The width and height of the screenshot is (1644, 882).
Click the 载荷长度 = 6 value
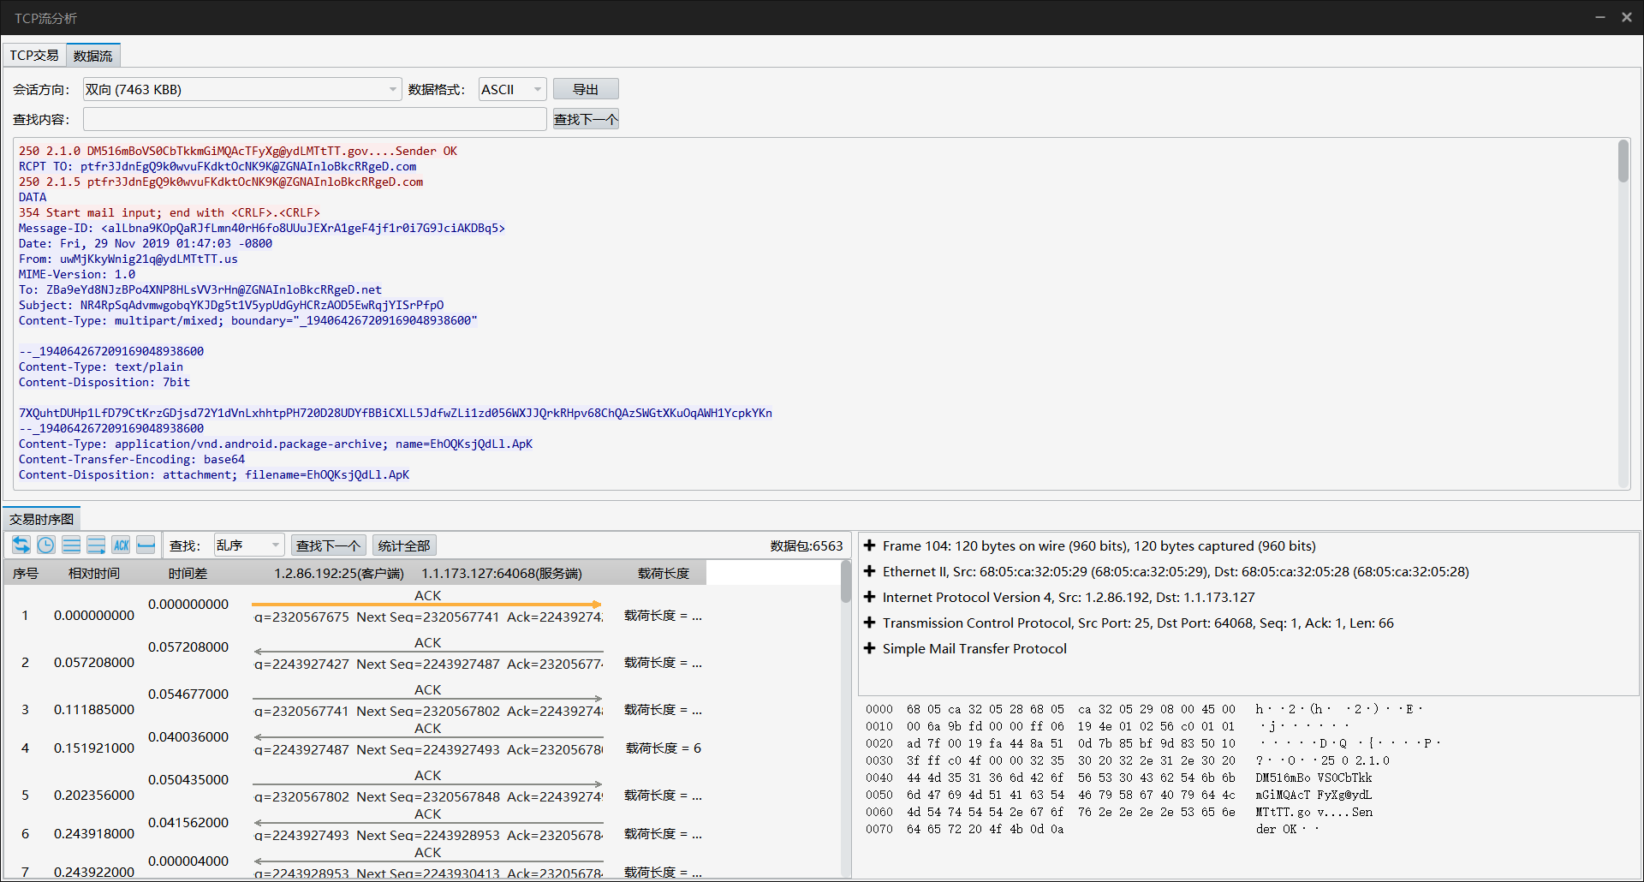click(664, 748)
